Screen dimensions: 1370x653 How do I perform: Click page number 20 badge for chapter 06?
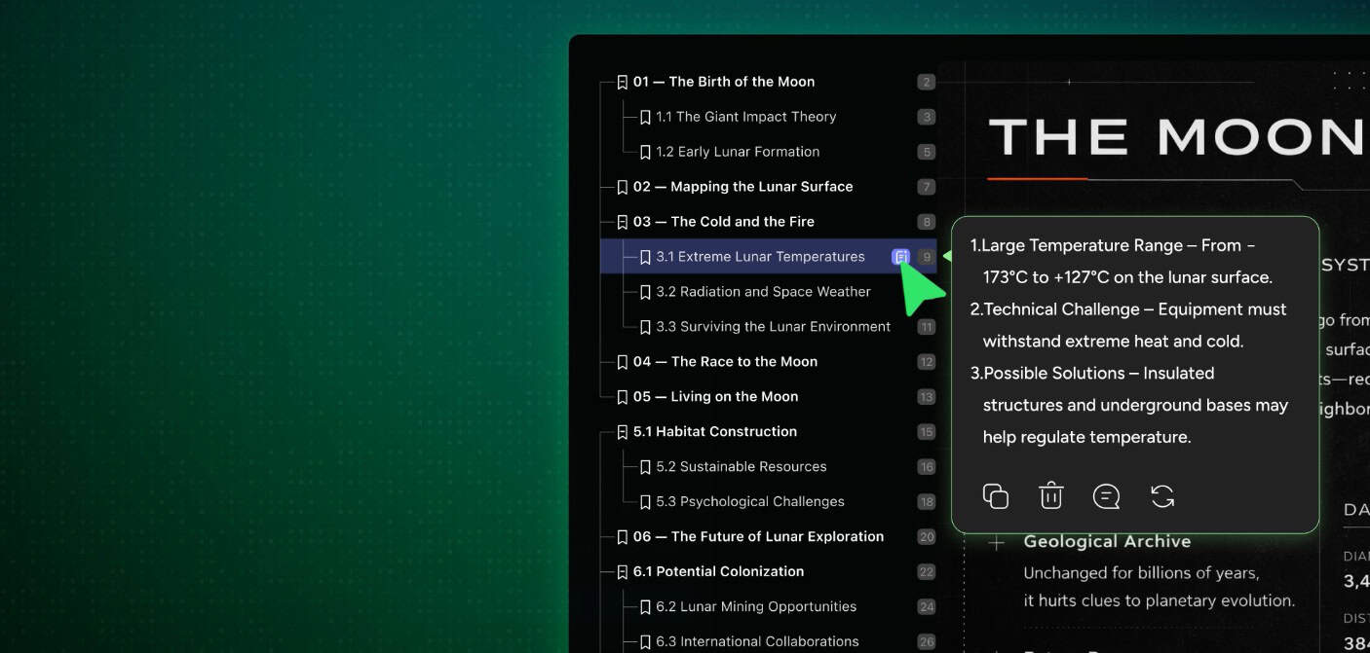pos(926,537)
